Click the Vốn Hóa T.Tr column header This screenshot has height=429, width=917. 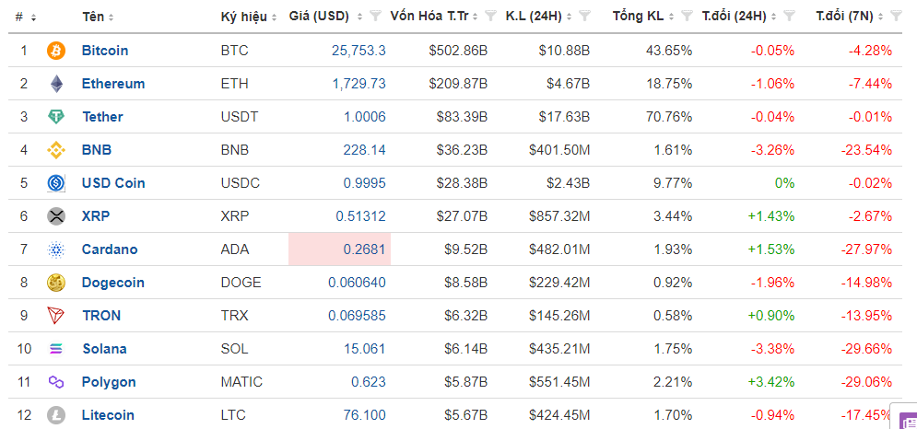pyautogui.click(x=429, y=17)
